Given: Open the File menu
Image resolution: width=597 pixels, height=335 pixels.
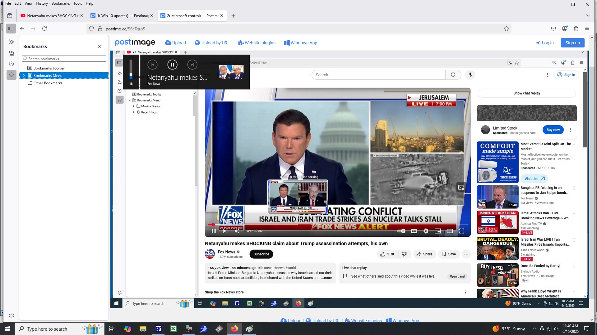Looking at the screenshot, I should point(8,3).
